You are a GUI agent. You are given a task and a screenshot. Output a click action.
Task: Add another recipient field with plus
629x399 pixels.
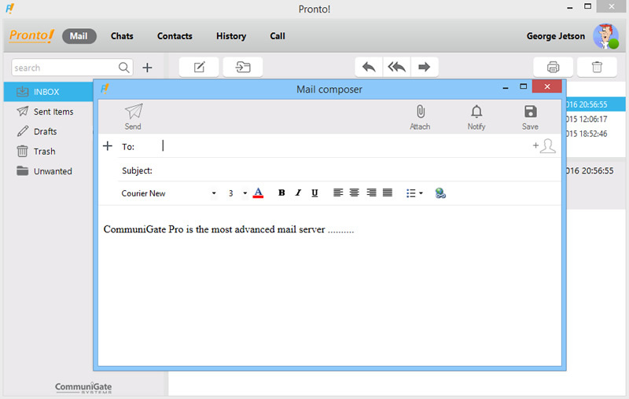108,146
